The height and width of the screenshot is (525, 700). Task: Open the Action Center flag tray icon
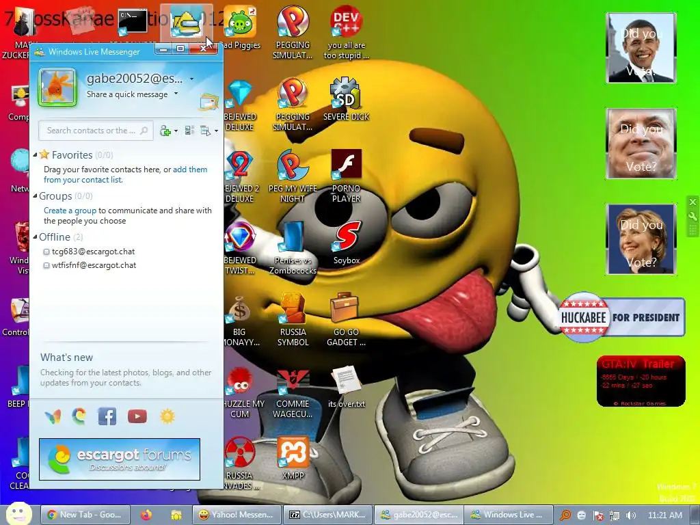[x=598, y=515]
